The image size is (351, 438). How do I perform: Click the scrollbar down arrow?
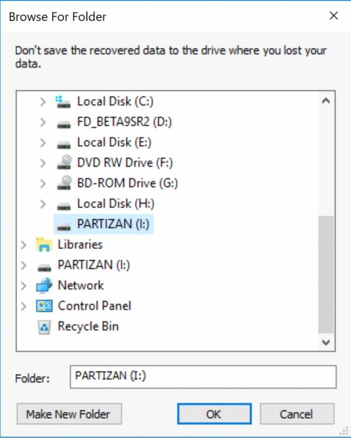pos(326,342)
